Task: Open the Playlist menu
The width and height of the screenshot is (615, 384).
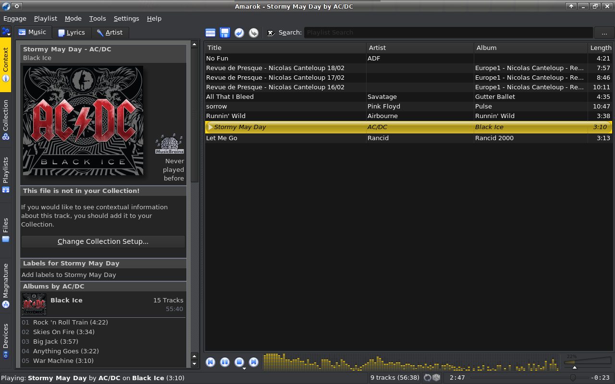Action: point(46,18)
